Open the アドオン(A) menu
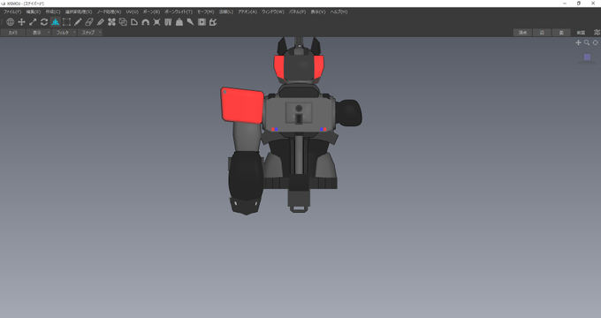 [x=247, y=11]
